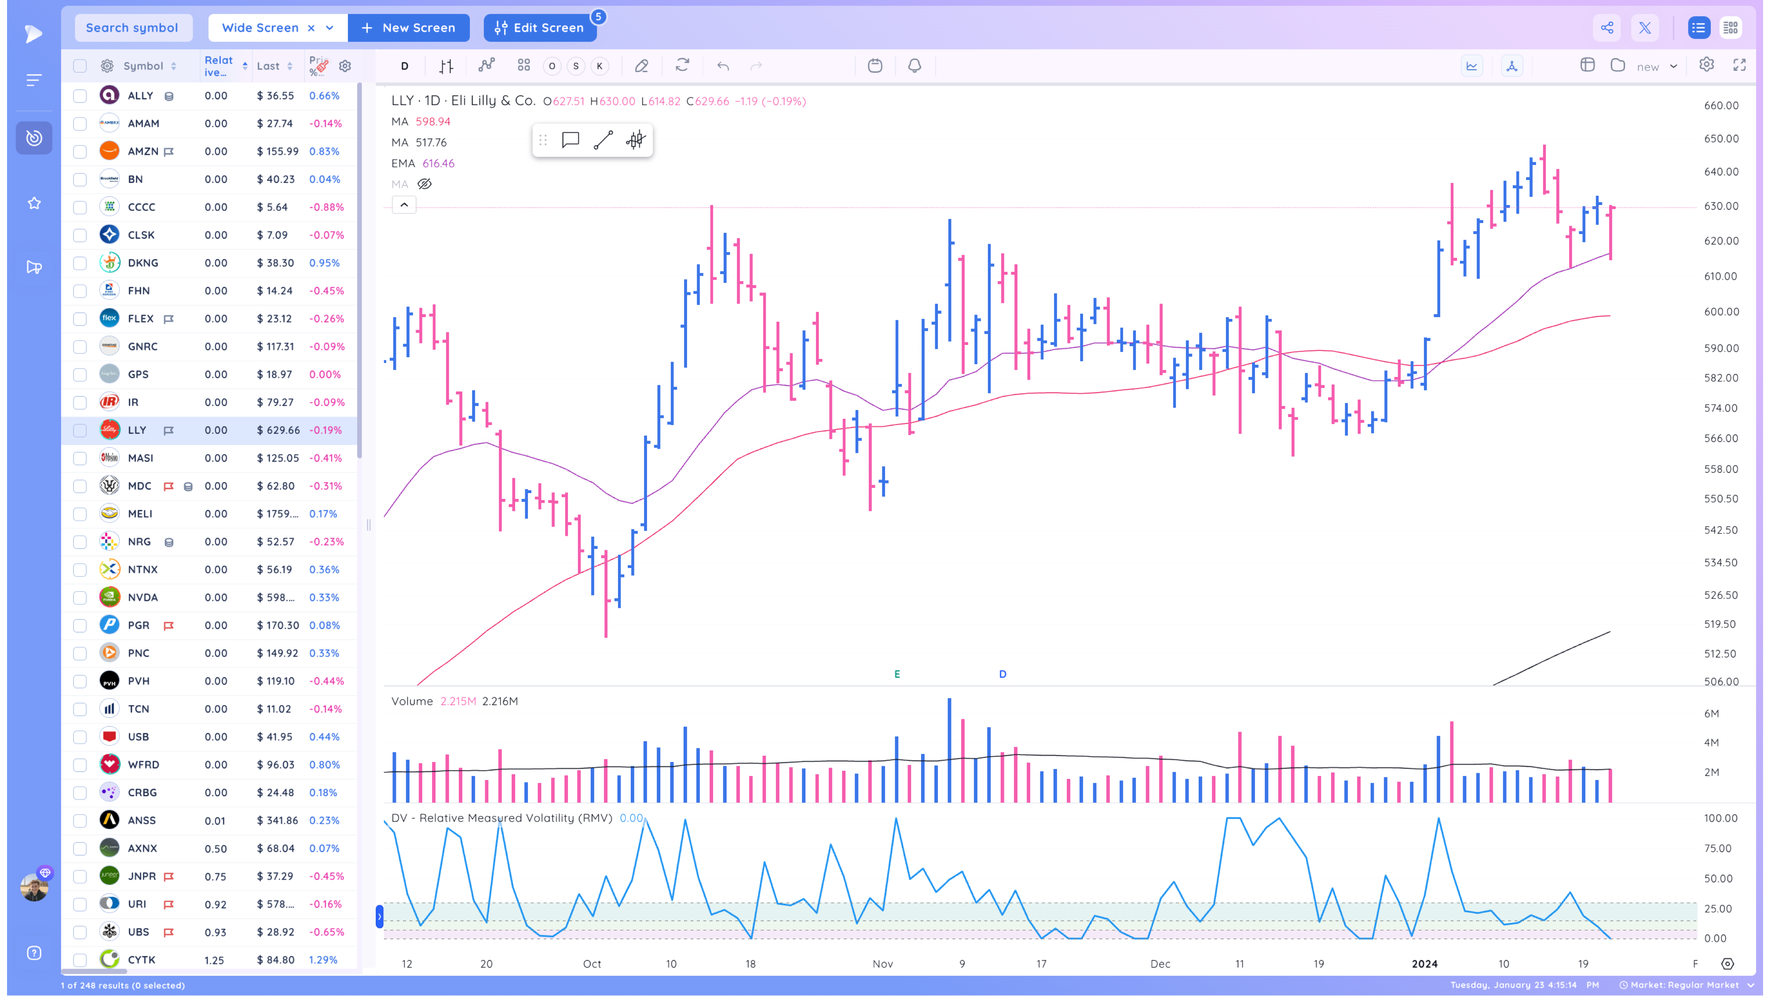
Task: Enter fullscreen chart mode
Action: click(1739, 65)
